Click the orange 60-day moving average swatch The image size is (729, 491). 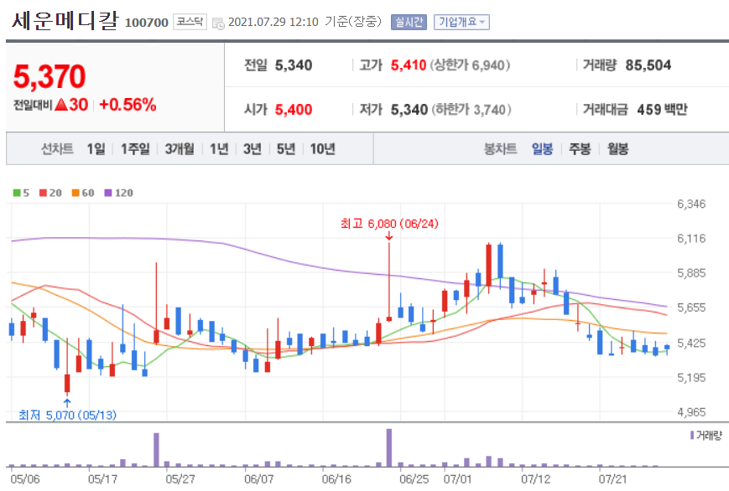(76, 193)
